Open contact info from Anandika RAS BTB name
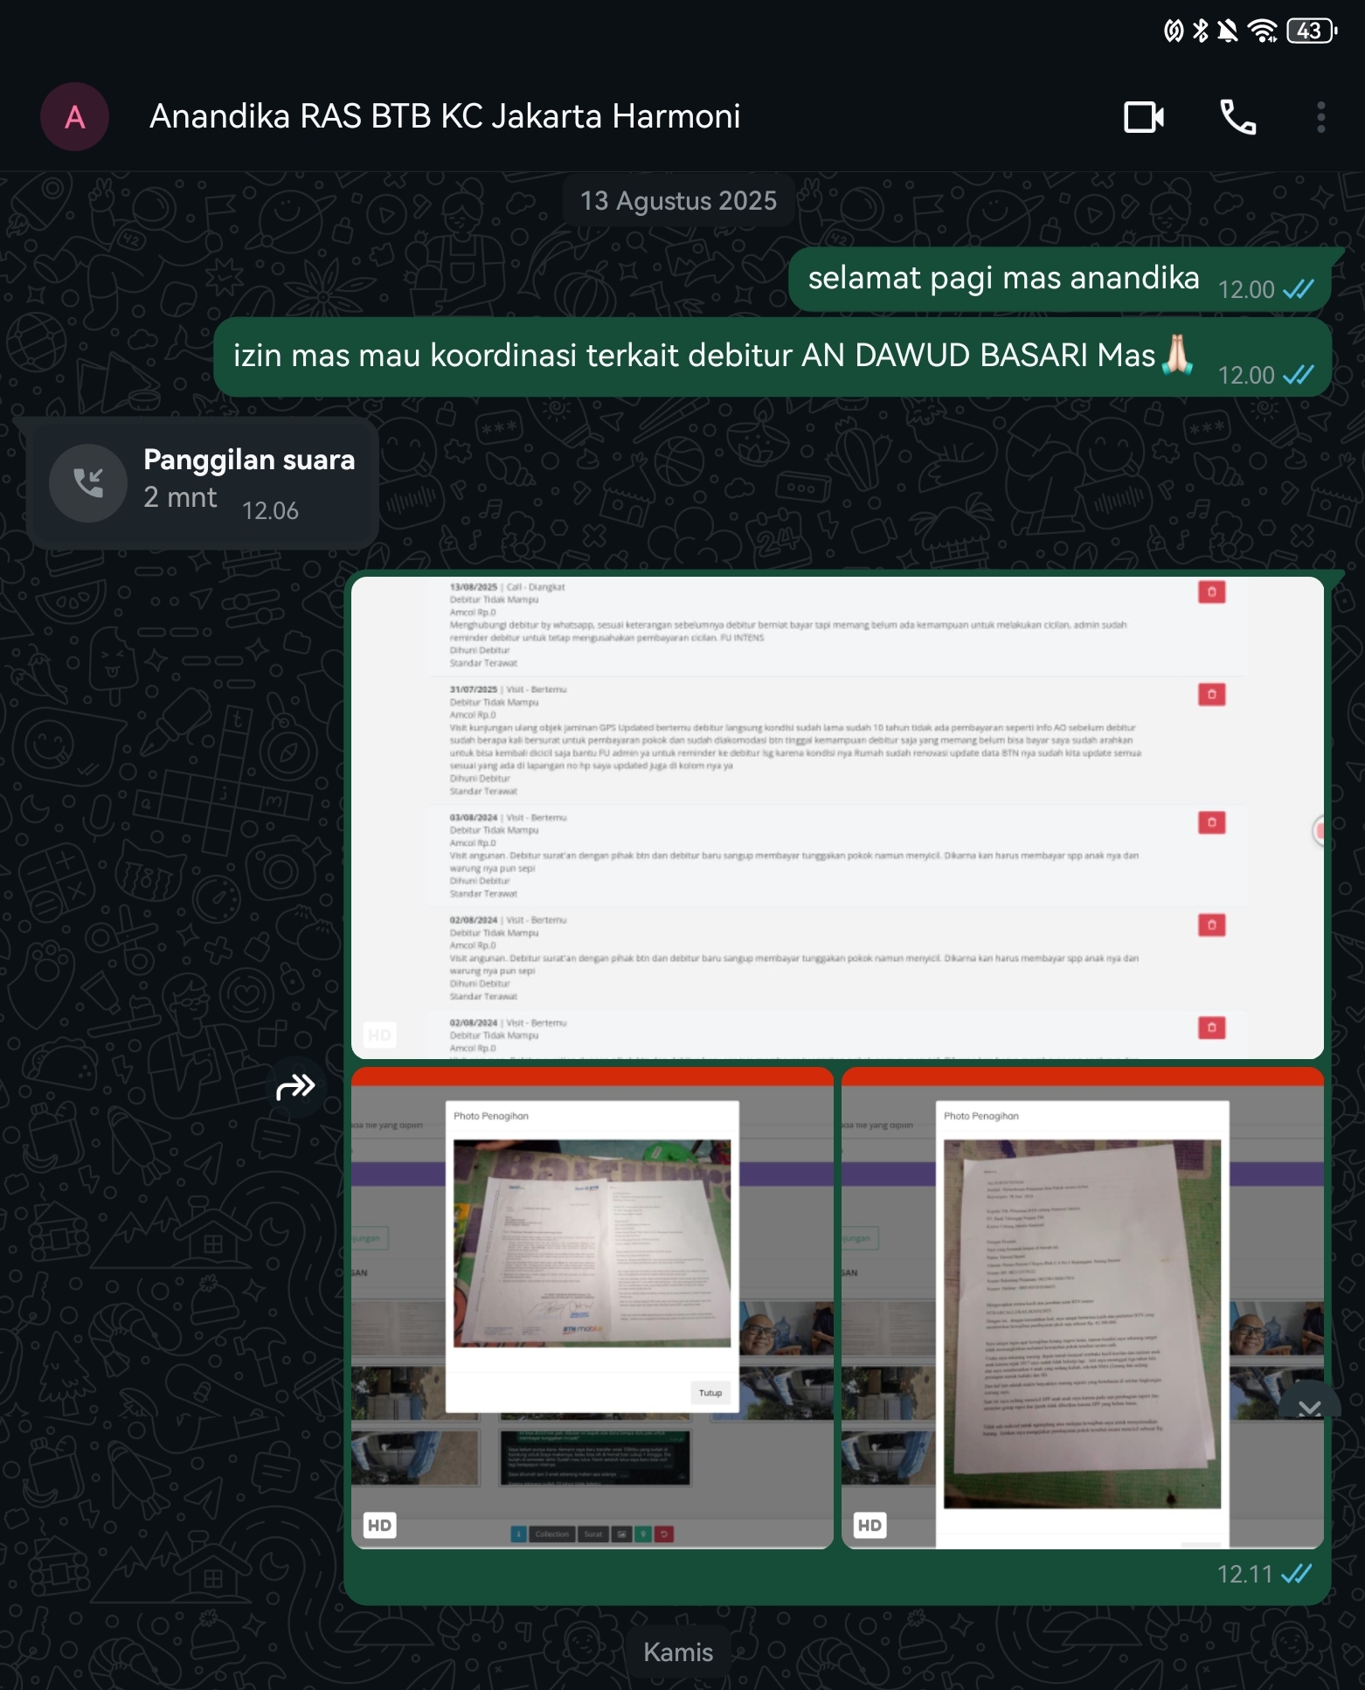1365x1690 pixels. (x=445, y=117)
